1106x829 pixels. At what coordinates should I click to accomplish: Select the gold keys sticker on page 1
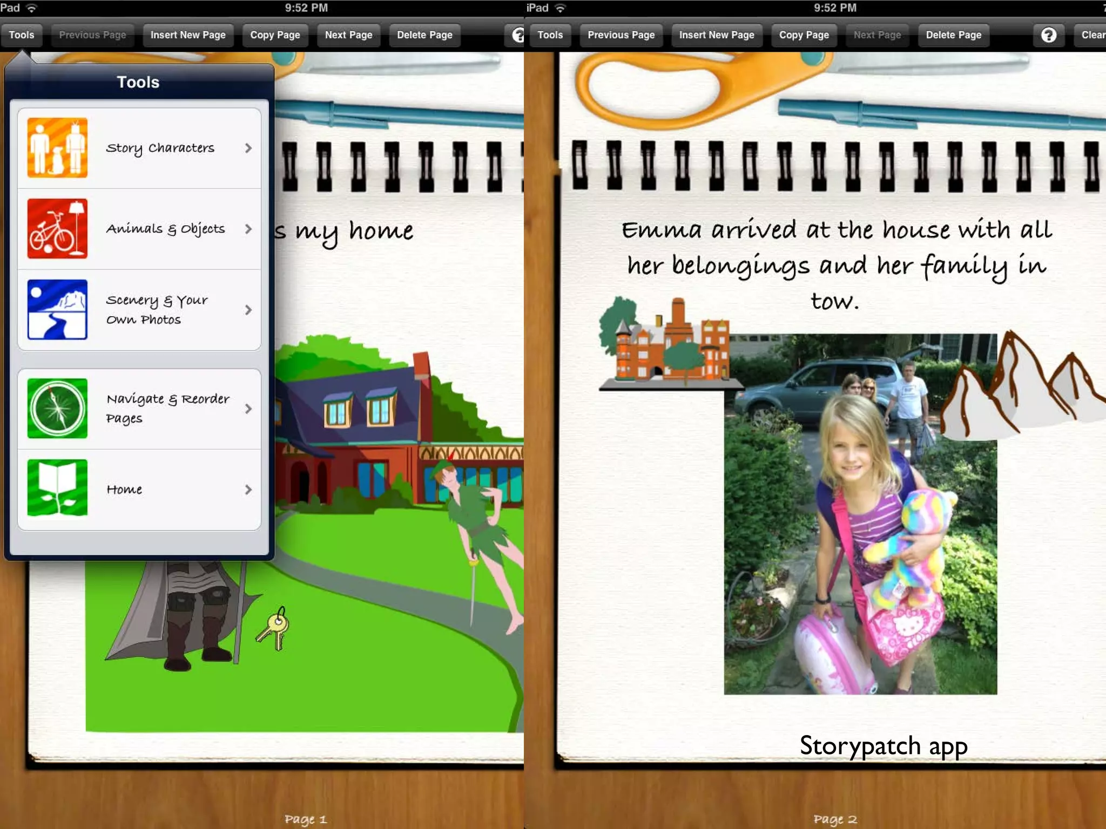click(x=274, y=628)
